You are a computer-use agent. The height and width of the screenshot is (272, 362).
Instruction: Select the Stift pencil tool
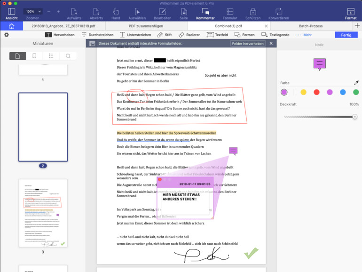164,35
